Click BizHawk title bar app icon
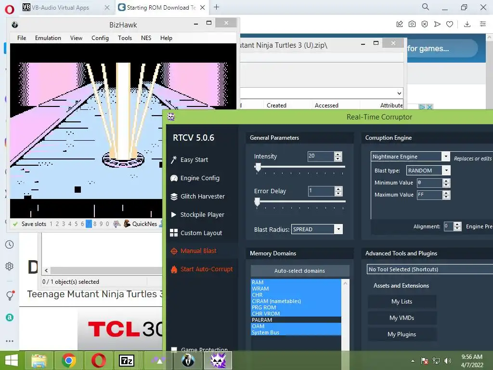The height and width of the screenshot is (370, 493). pyautogui.click(x=15, y=25)
